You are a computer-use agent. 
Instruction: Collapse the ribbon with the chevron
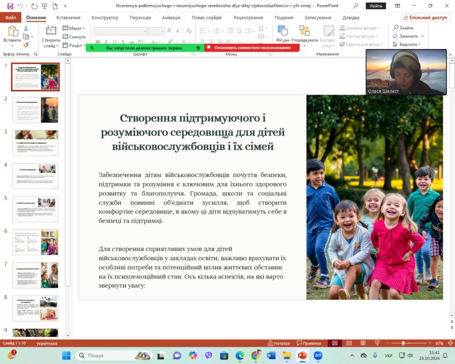pos(450,54)
